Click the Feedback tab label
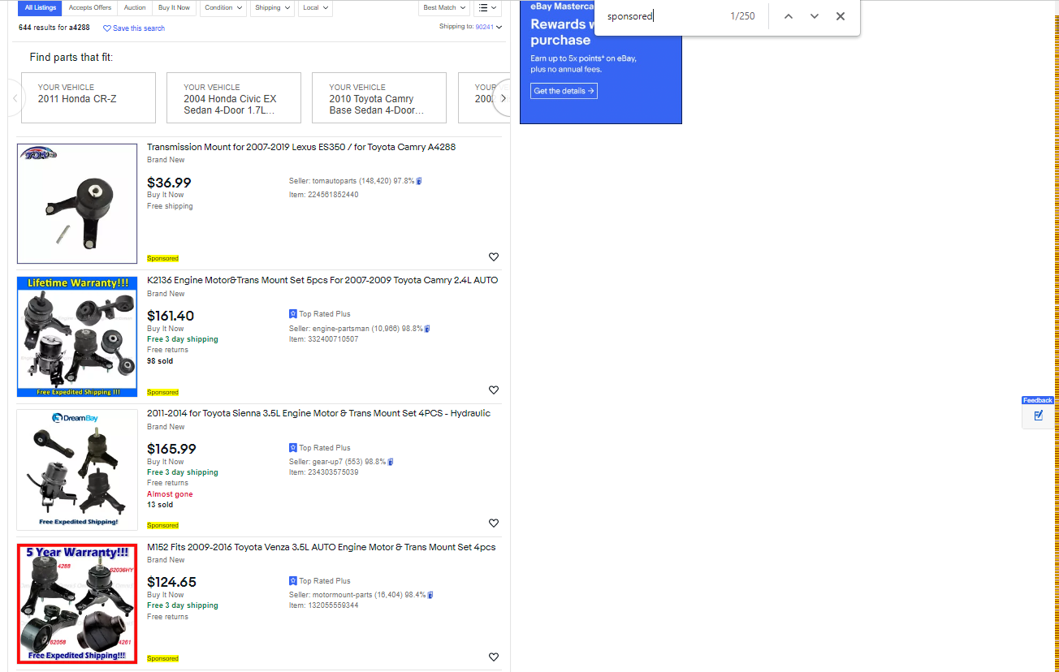This screenshot has width=1059, height=672. [1038, 400]
